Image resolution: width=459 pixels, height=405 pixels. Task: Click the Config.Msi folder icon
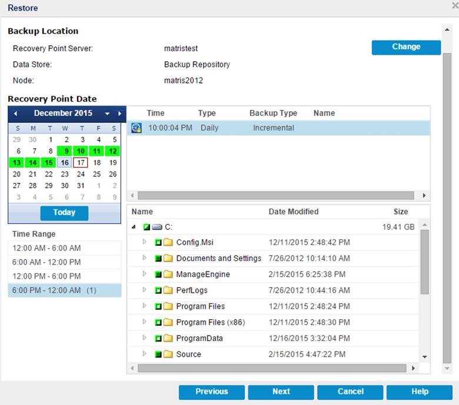click(x=168, y=242)
